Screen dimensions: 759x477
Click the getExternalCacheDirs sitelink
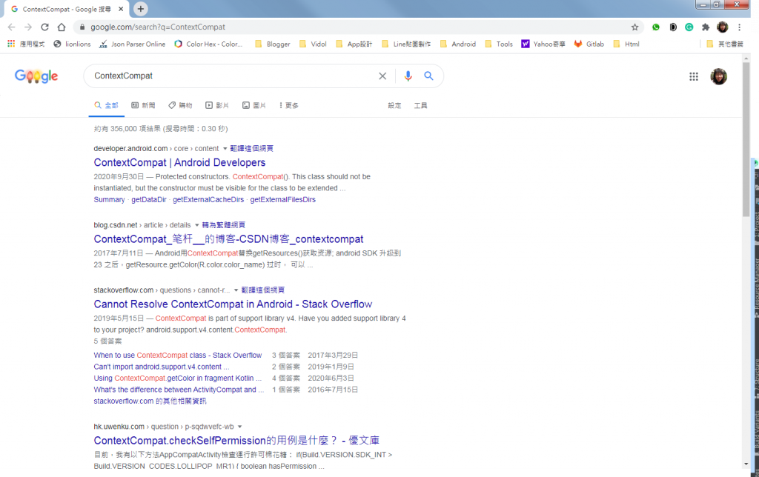click(208, 199)
